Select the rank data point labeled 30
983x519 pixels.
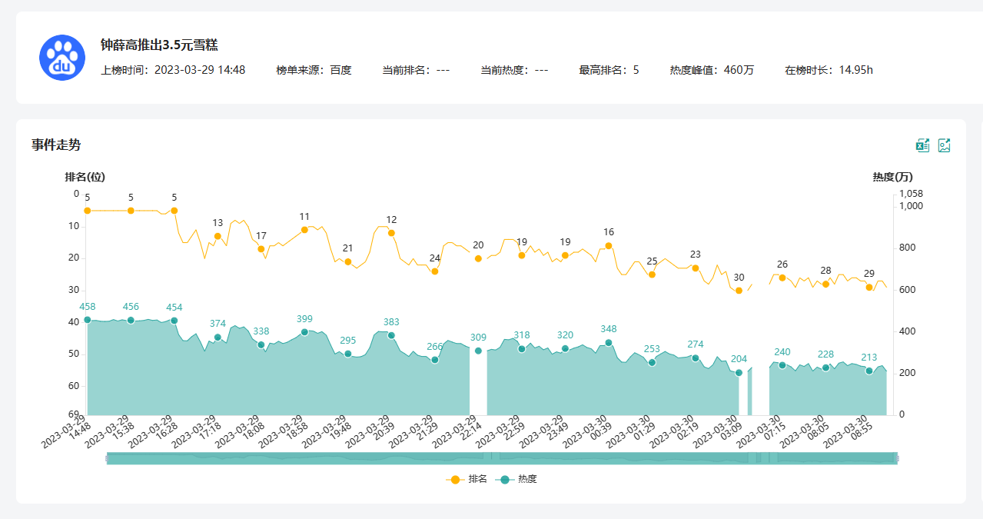(739, 291)
